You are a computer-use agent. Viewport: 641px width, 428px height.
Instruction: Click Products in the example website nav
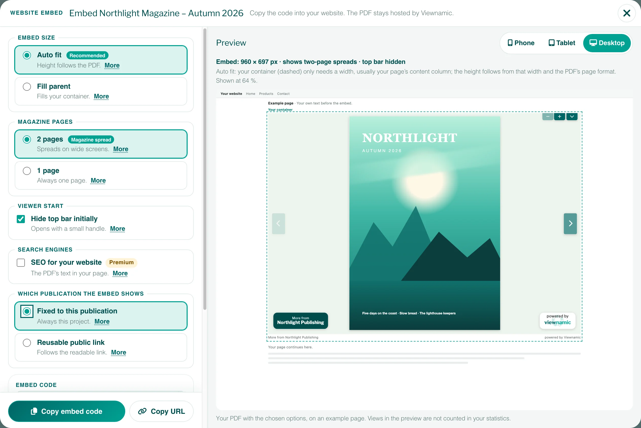click(266, 94)
